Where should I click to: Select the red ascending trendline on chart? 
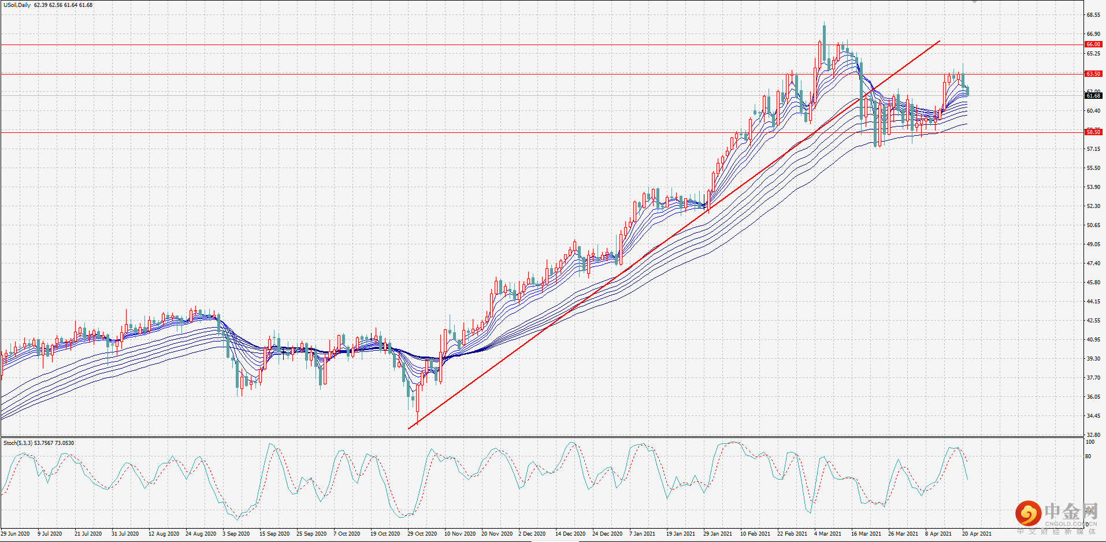(x=674, y=235)
